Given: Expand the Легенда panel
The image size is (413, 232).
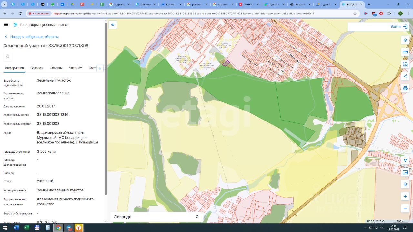Looking at the screenshot, I should [x=197, y=217].
